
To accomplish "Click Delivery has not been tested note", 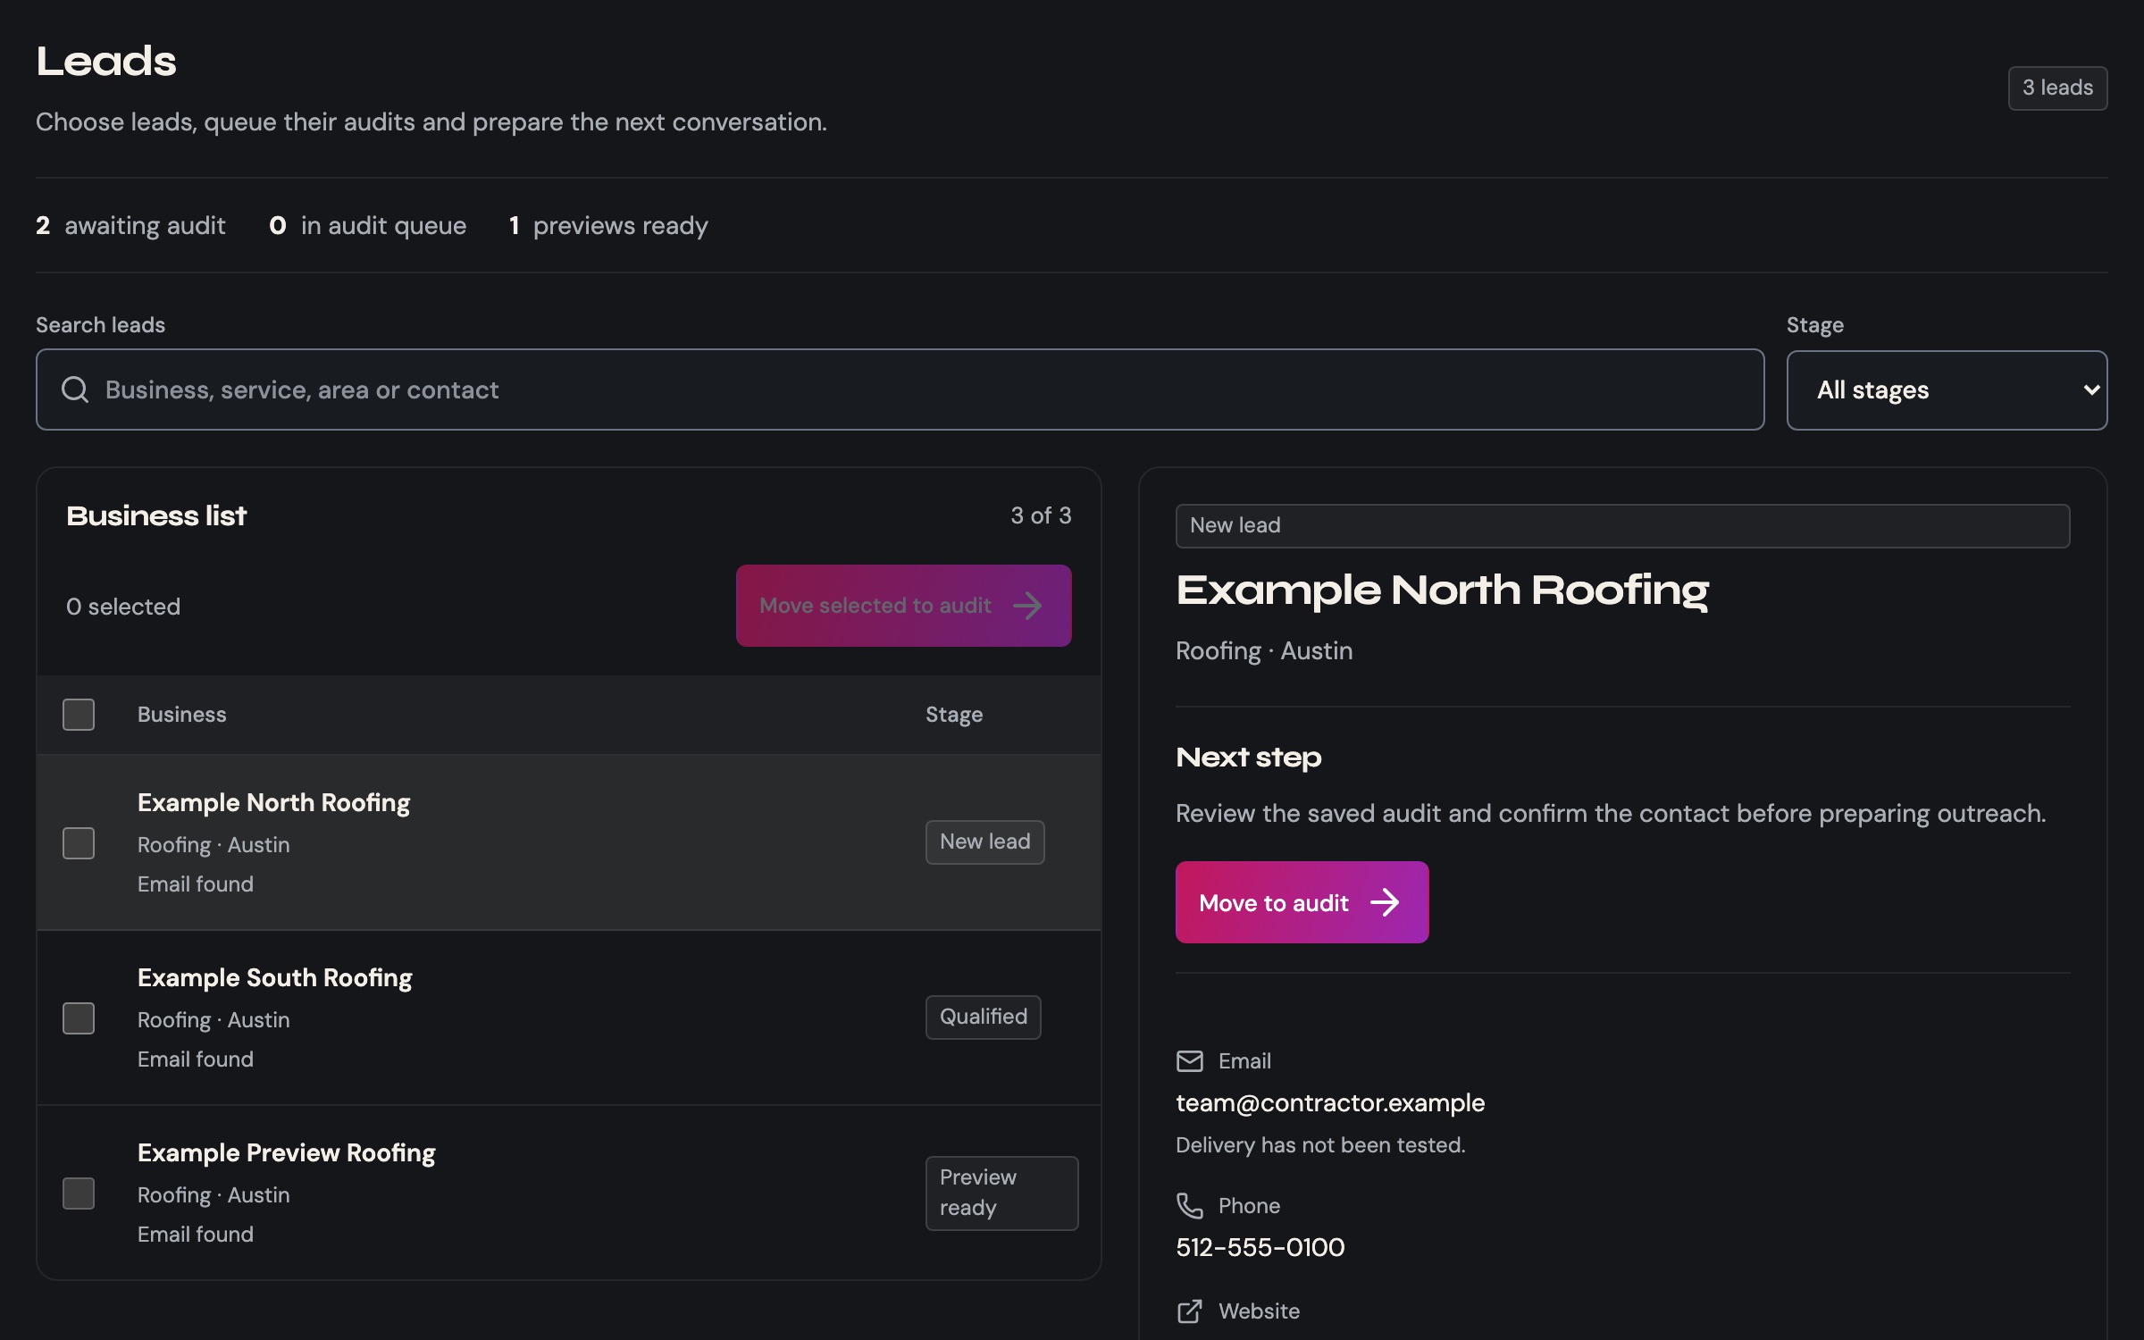I will pyautogui.click(x=1320, y=1145).
